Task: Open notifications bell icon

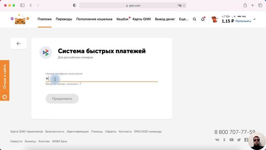Action: [x=203, y=19]
